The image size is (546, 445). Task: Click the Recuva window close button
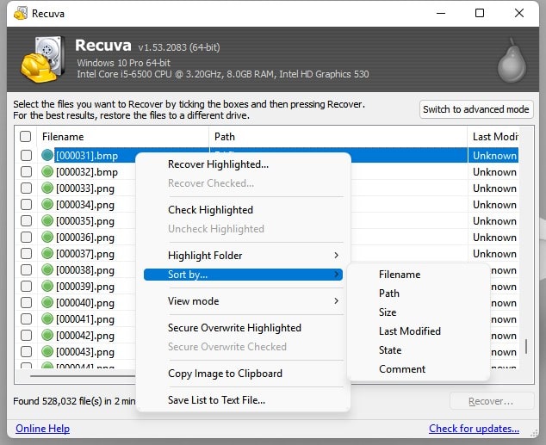[x=519, y=13]
